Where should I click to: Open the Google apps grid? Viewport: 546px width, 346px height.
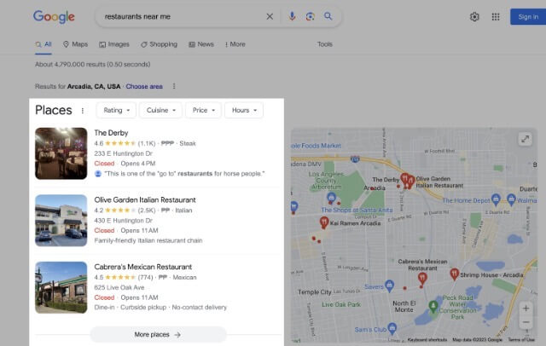pos(496,17)
